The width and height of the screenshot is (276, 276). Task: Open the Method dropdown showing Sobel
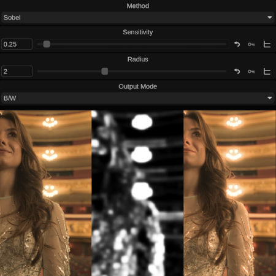137,17
